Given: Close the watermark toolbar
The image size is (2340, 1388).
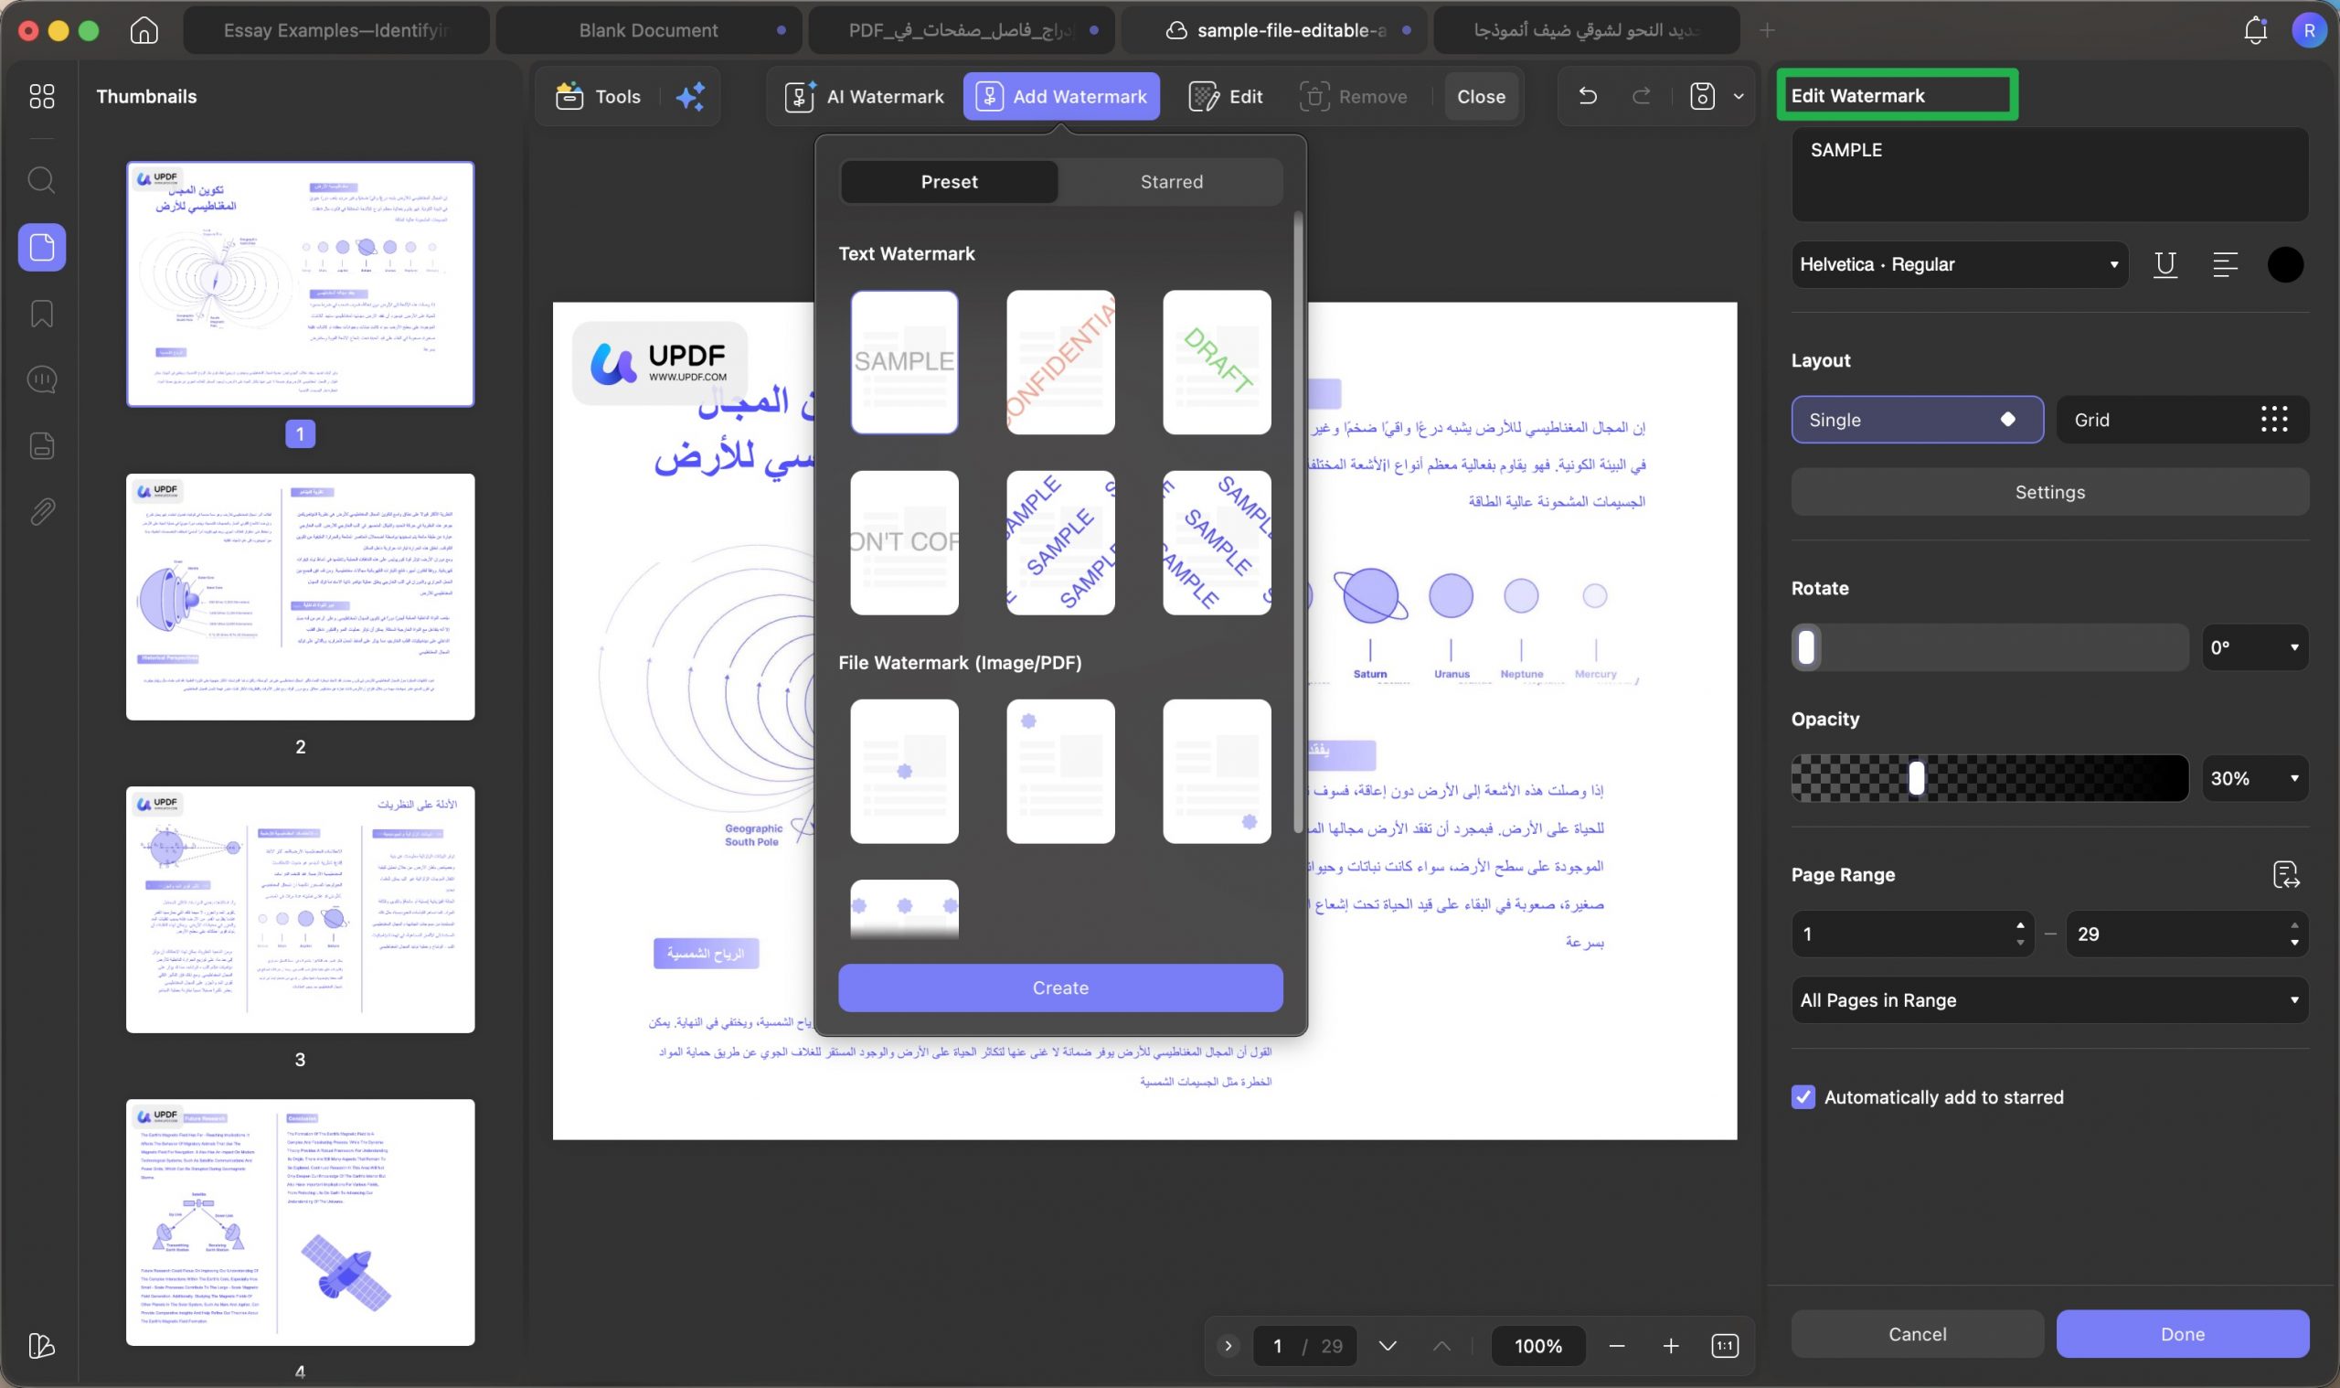Looking at the screenshot, I should [1481, 96].
